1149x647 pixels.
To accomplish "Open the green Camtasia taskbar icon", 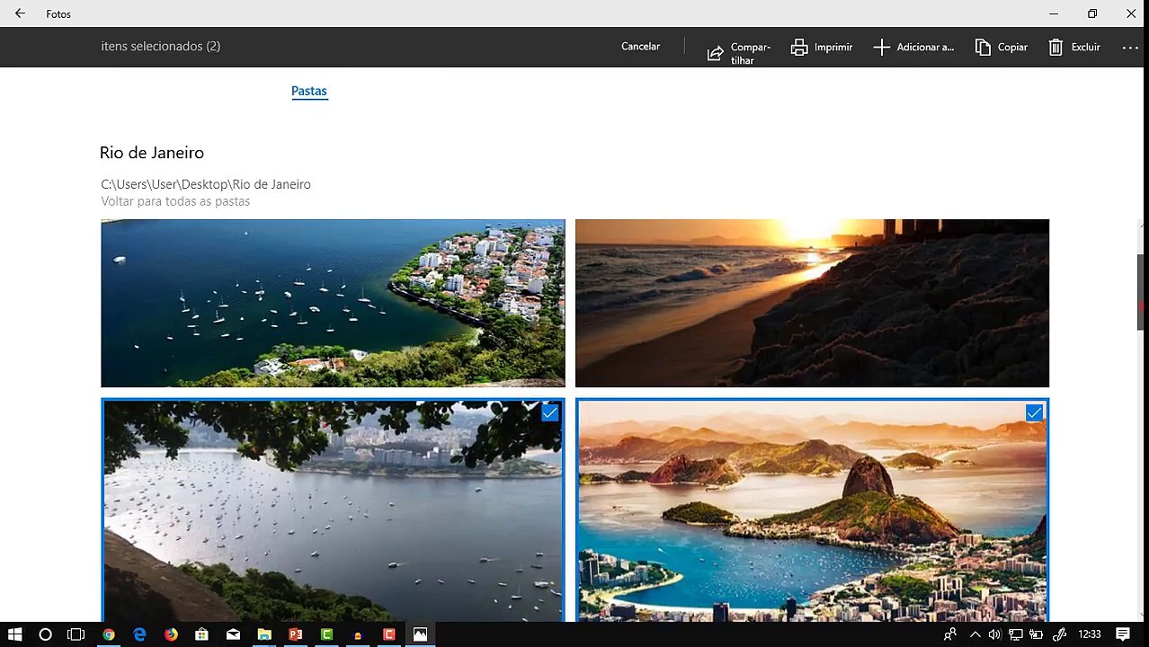I will tap(327, 634).
